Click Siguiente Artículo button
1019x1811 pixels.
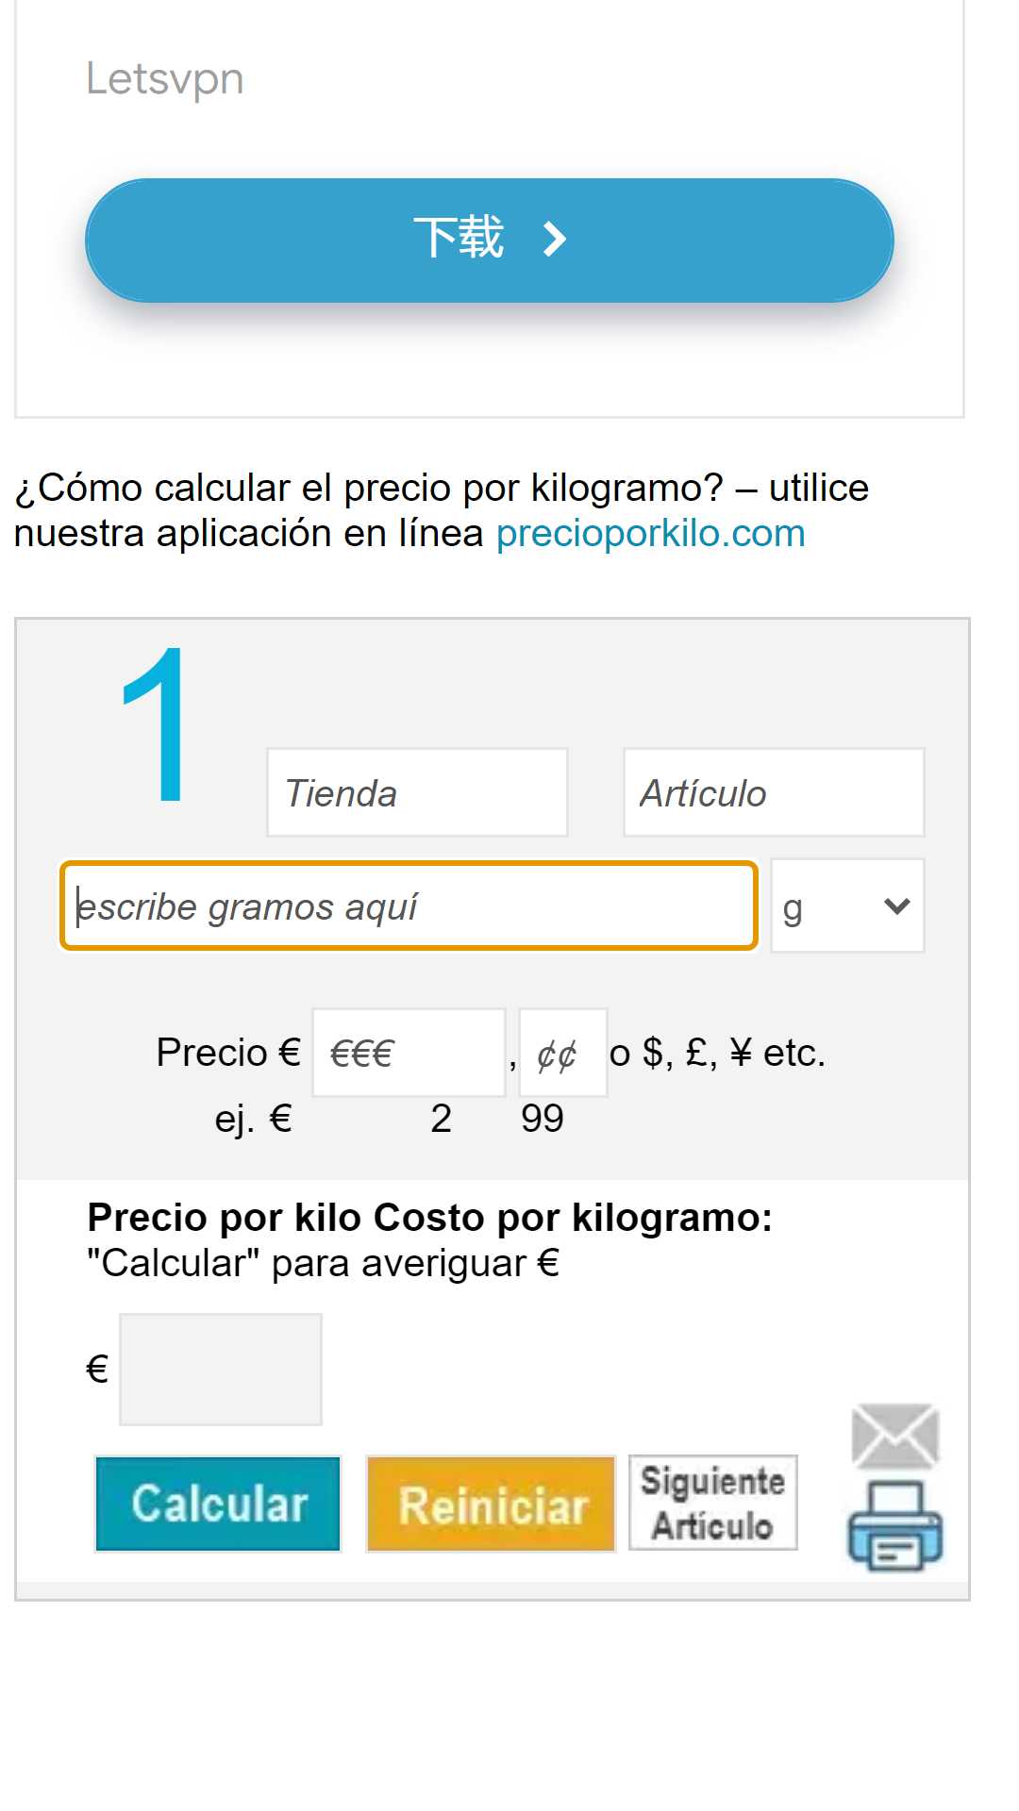point(713,1503)
